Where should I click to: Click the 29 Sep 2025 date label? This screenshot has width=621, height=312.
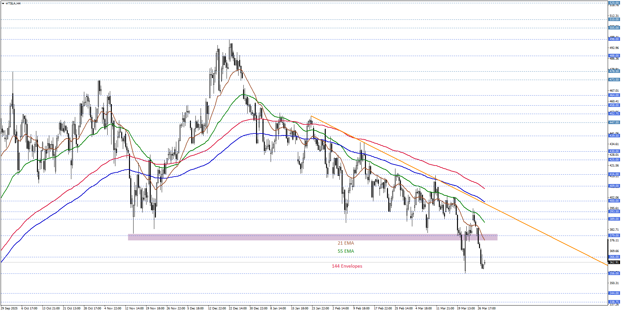pos(9,308)
